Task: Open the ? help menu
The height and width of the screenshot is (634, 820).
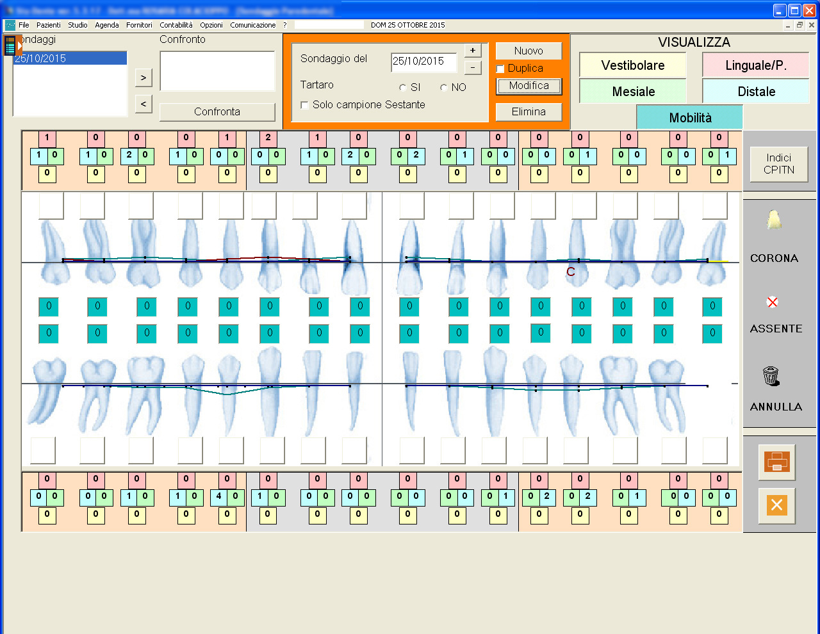Action: pos(285,25)
